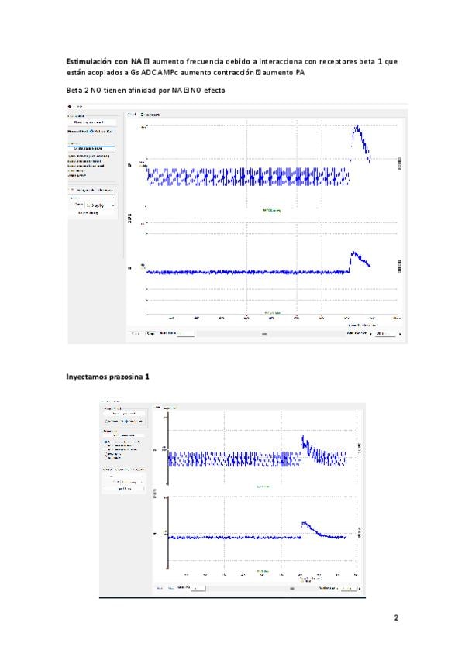Click the Mark time field in the upper chart screenshot
Image resolution: width=465 pixels, height=657 pixels.
186,334
